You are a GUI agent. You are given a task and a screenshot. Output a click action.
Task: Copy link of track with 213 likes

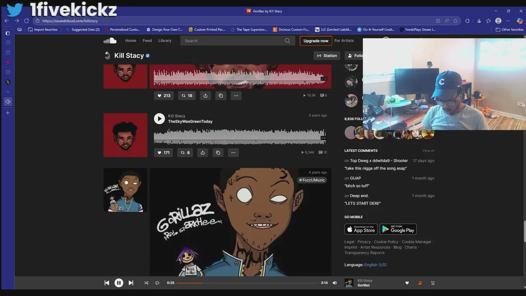221,95
